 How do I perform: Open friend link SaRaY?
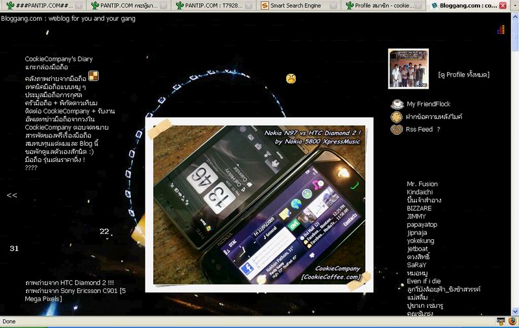point(416,265)
